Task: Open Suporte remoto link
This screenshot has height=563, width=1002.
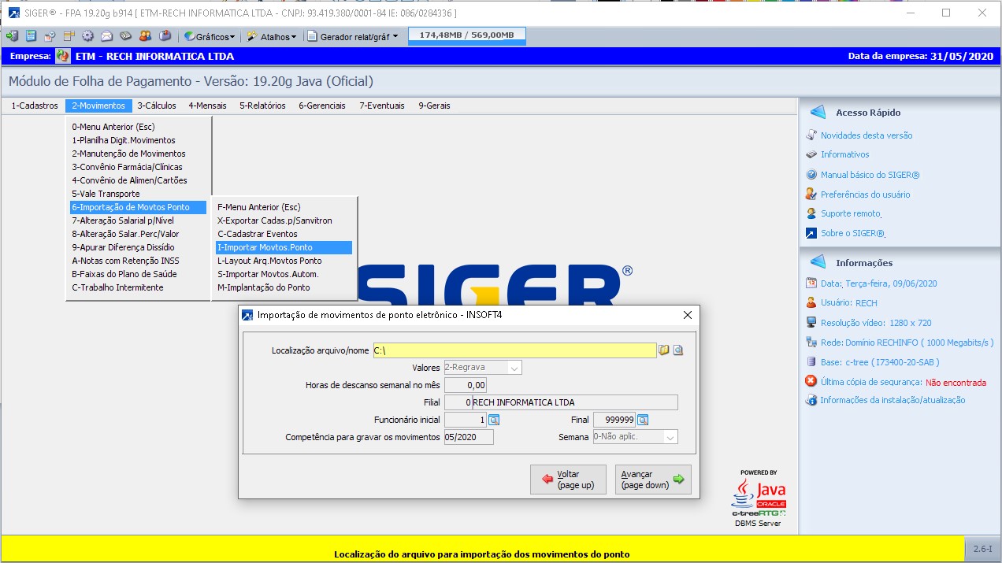Action: point(850,213)
